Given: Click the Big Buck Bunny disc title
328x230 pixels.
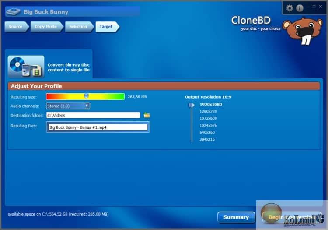Looking at the screenshot, I should click(x=46, y=12).
